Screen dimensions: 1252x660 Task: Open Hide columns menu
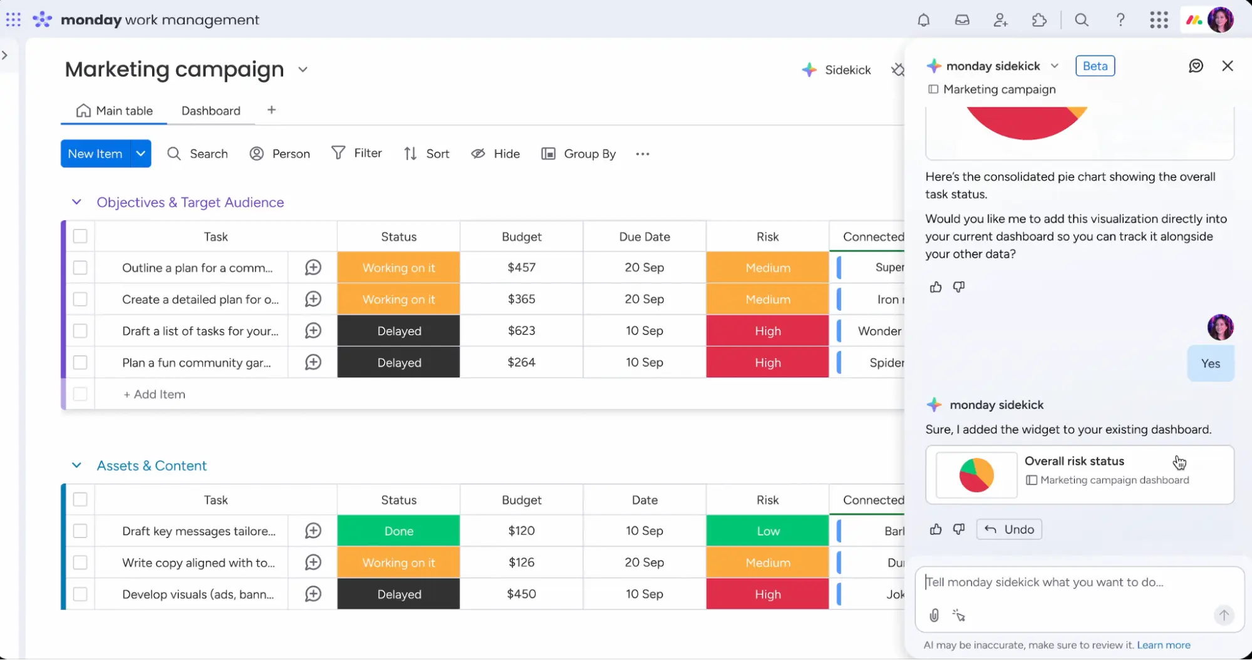pos(495,154)
